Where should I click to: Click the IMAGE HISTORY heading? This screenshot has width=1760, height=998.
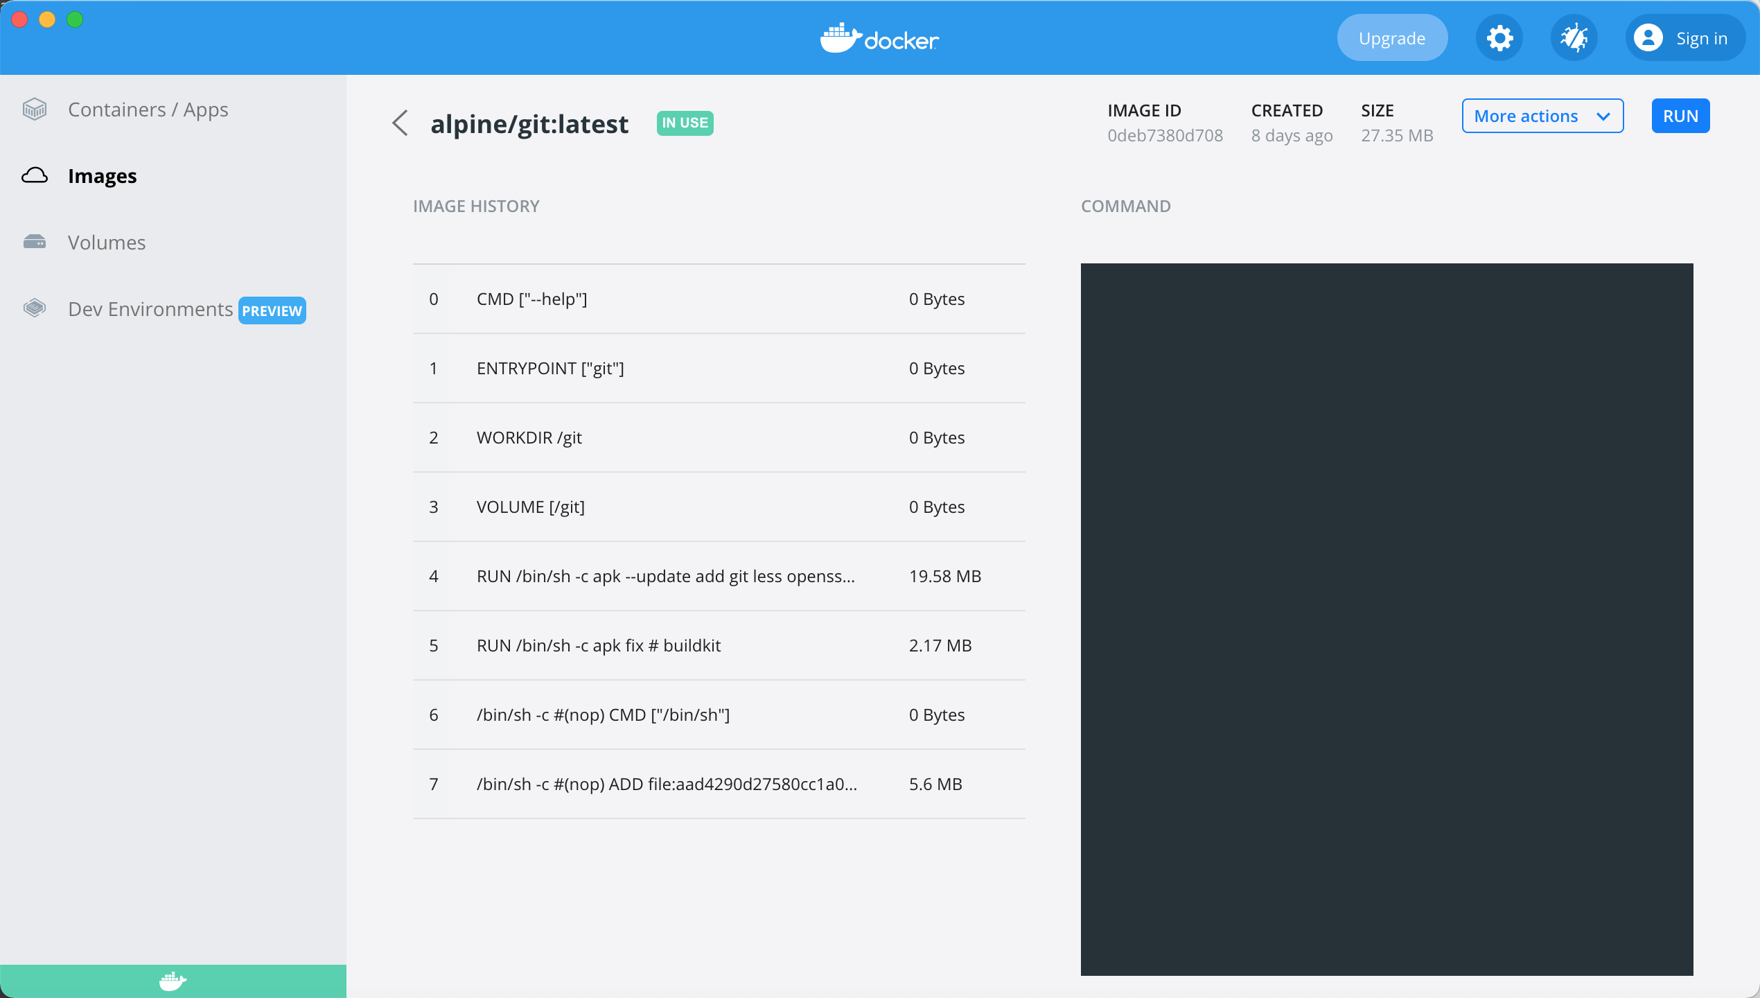pos(476,206)
